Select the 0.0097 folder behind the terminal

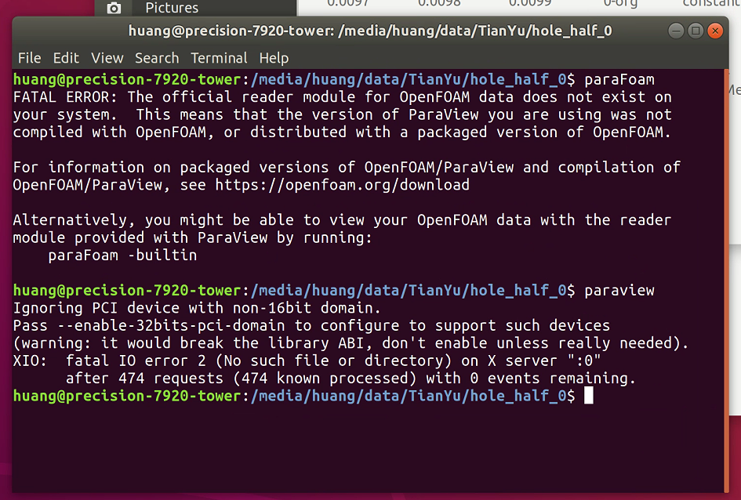point(346,3)
